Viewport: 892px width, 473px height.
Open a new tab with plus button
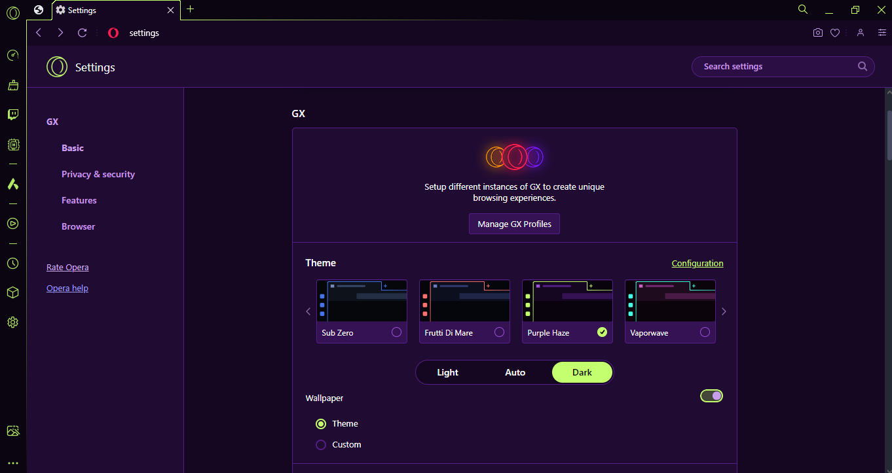191,9
